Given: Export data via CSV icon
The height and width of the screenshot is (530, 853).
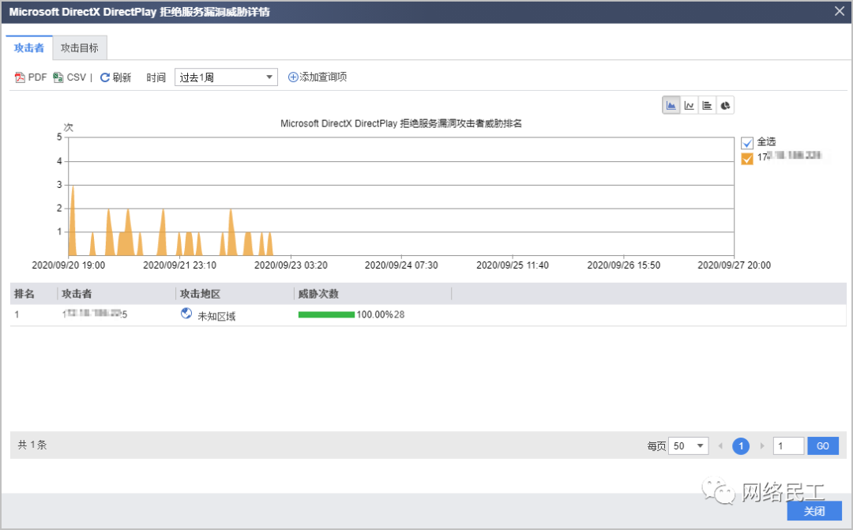Looking at the screenshot, I should pyautogui.click(x=58, y=77).
